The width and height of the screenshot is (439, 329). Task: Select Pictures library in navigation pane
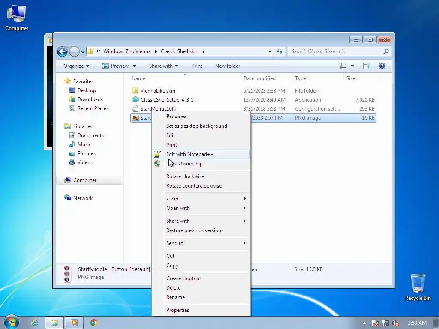87,153
